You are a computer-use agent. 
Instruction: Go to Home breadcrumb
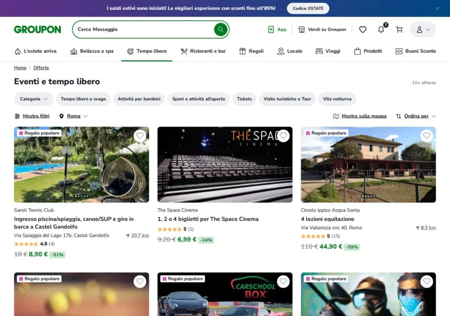tap(20, 67)
